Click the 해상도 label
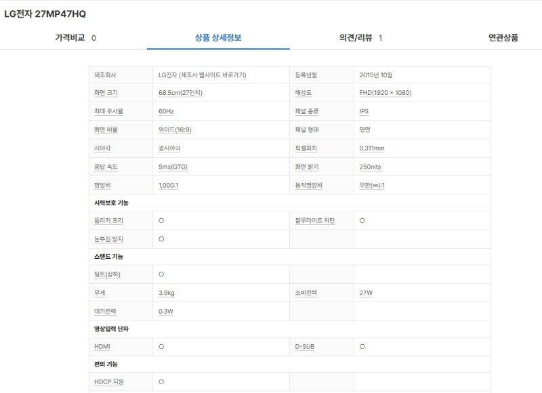Viewport: 542px width, 393px height. [x=303, y=93]
